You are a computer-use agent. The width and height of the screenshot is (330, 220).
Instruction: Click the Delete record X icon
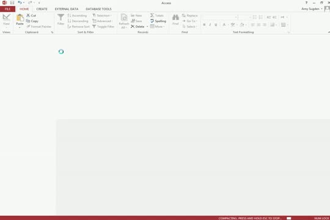coord(133,26)
